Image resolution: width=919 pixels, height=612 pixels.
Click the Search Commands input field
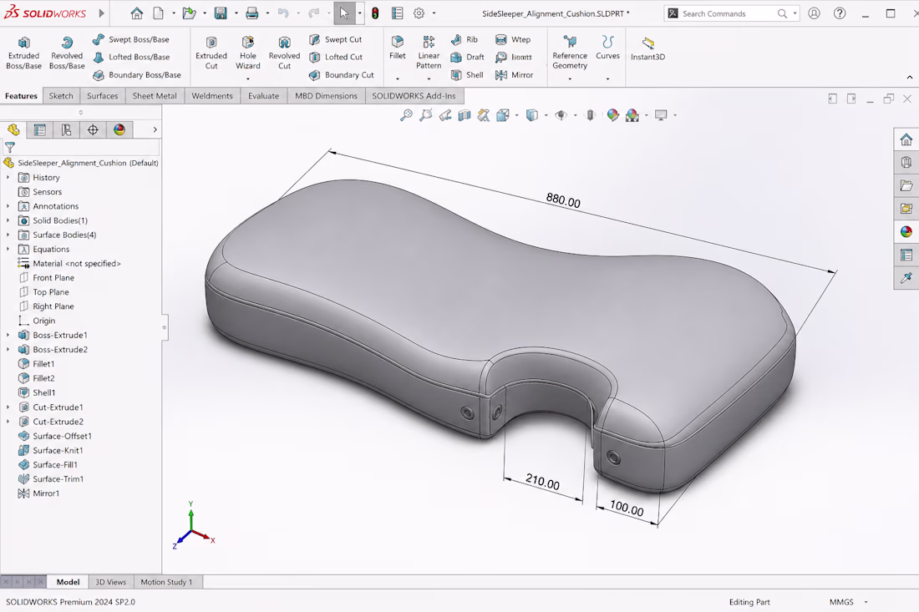tap(726, 13)
